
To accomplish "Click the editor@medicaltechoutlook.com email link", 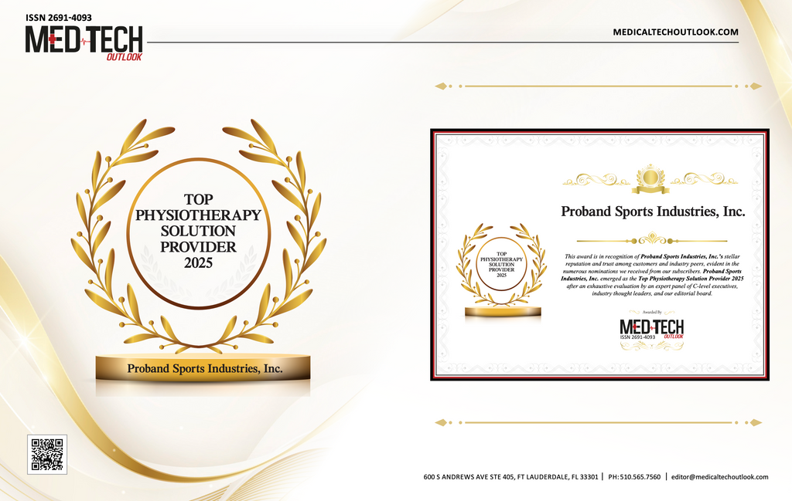I will coord(719,476).
